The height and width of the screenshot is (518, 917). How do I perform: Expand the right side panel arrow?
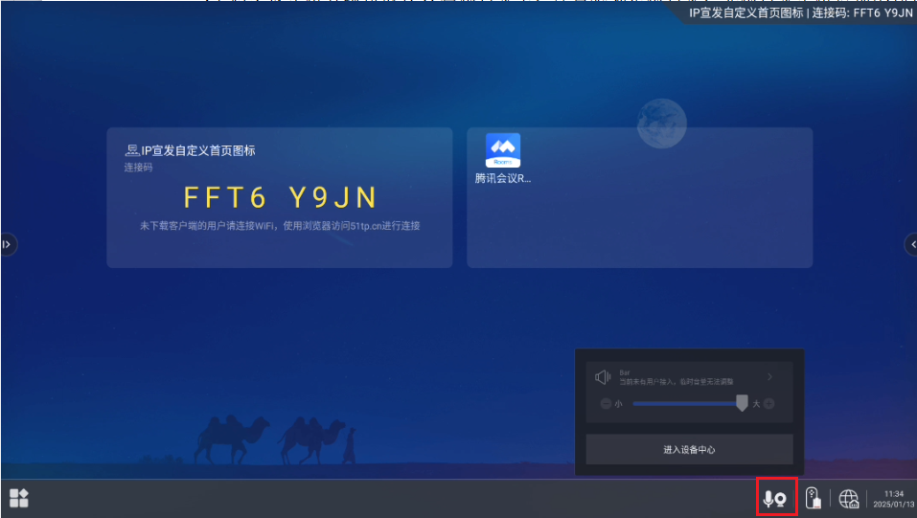coord(911,244)
